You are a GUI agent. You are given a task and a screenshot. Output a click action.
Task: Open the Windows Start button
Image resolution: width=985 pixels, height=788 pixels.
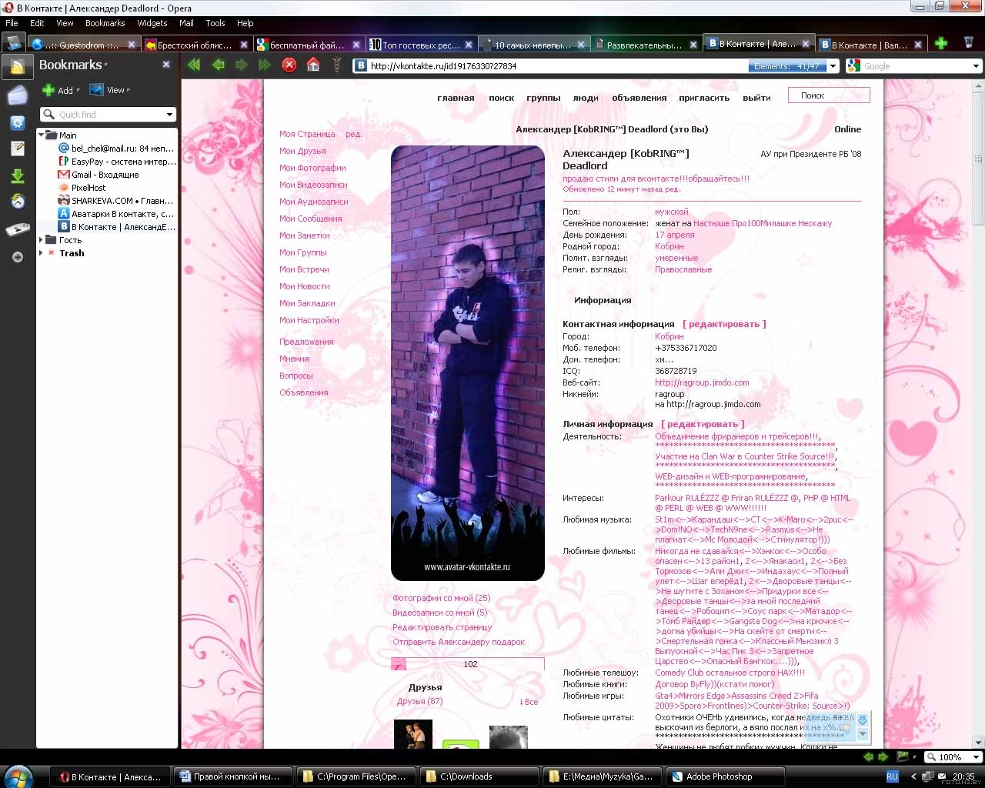click(x=18, y=776)
